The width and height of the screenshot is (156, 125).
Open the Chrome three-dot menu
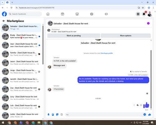tap(153, 7)
